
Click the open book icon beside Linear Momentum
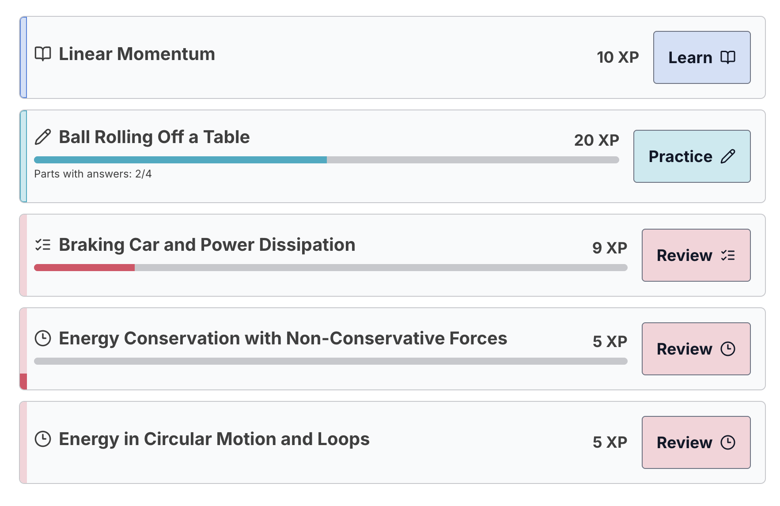tap(43, 54)
